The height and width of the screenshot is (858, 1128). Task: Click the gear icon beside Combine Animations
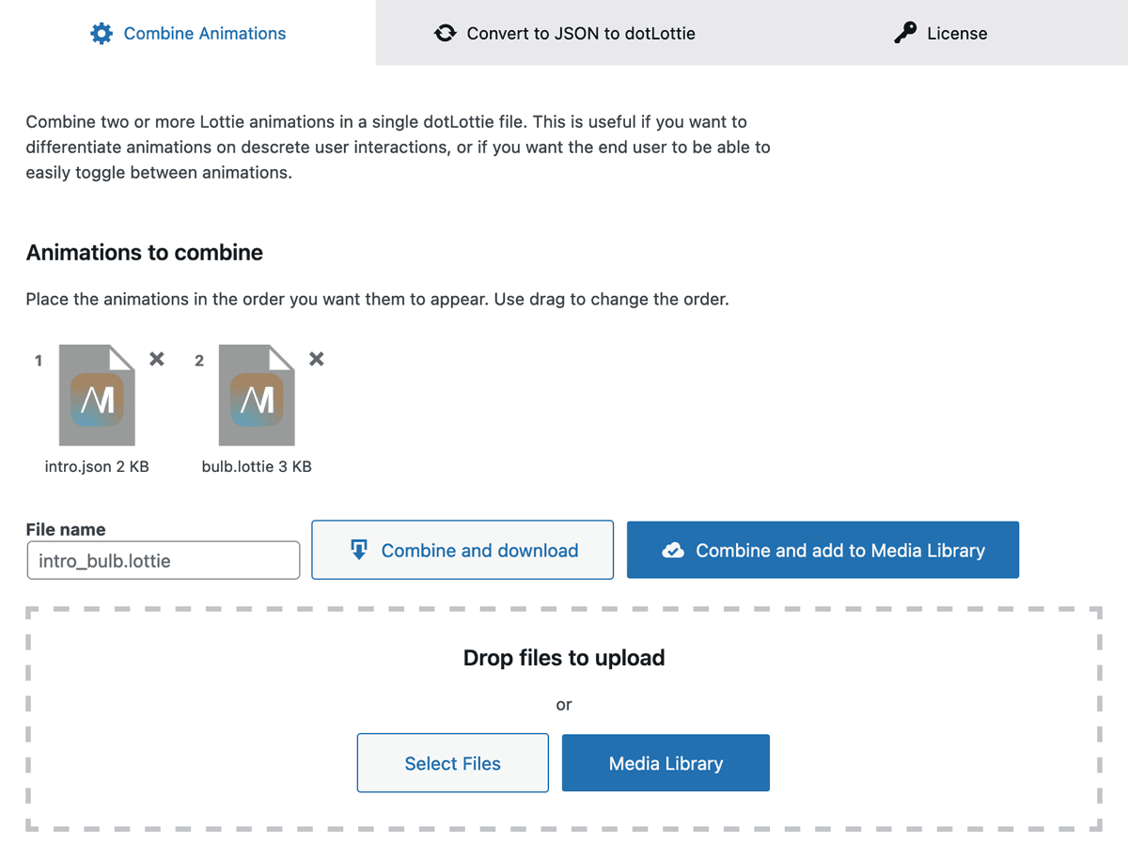(101, 34)
